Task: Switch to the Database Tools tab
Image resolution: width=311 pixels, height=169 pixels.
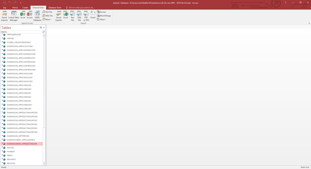Action: (55, 7)
